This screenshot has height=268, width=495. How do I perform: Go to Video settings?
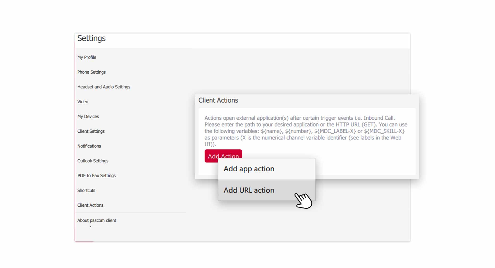click(x=83, y=102)
